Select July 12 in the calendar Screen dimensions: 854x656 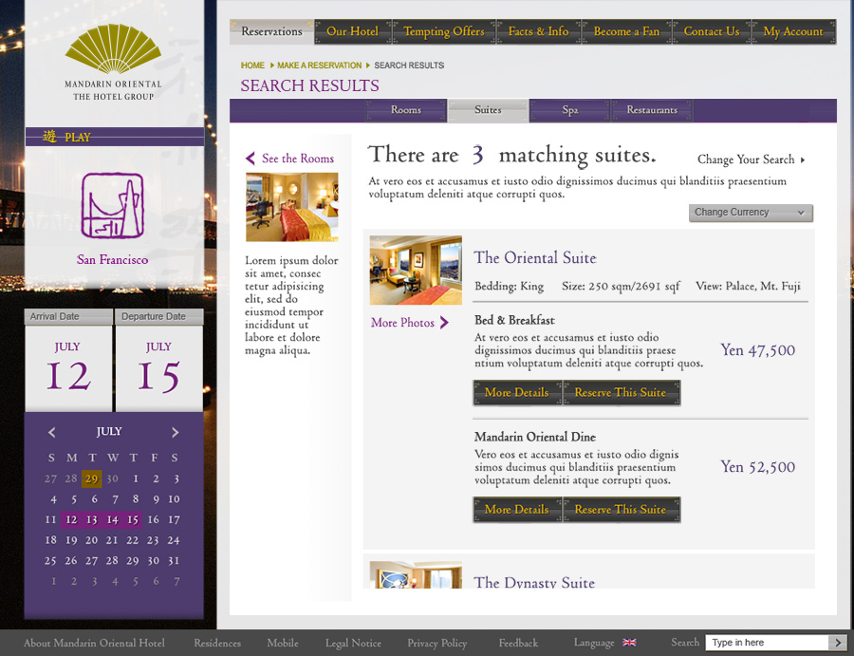(71, 520)
